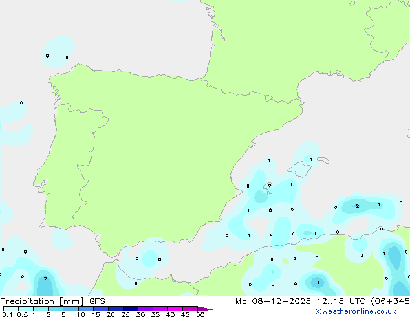This screenshot has width=410, height=317.
Task: Click the 0.5–1 mm legend swatch
Action: point(26,309)
